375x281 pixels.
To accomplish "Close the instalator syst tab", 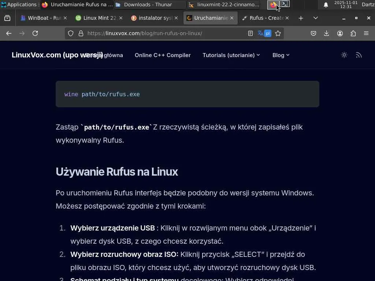I will [176, 18].
